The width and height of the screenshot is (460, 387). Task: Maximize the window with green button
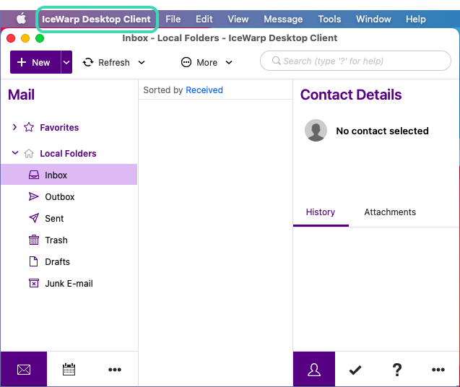pyautogui.click(x=40, y=38)
